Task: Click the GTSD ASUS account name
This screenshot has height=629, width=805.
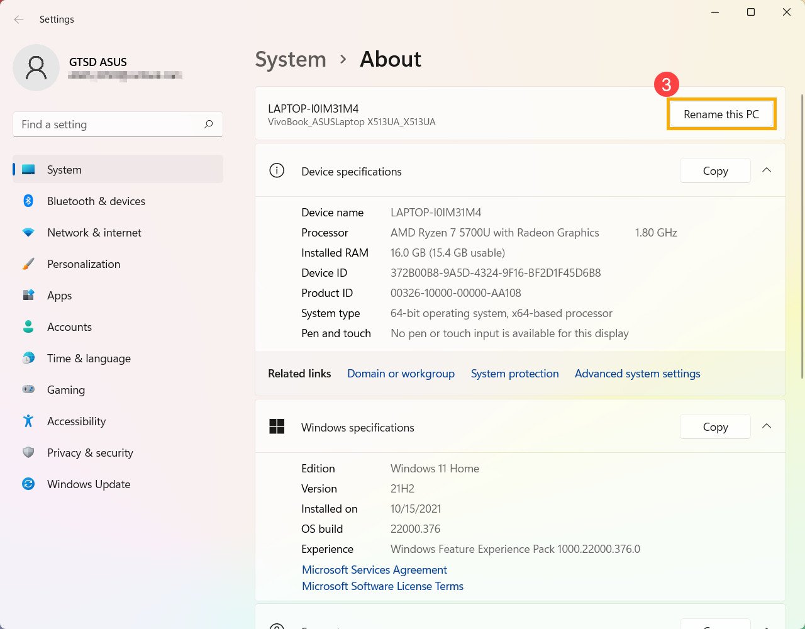Action: [98, 62]
